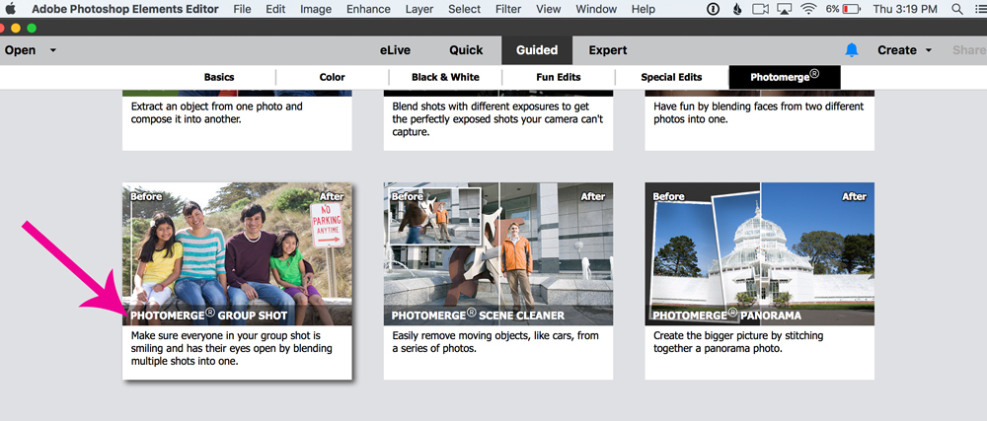Open Adobe Photoshop Elements Editor app menu
987x421 pixels.
[x=125, y=9]
